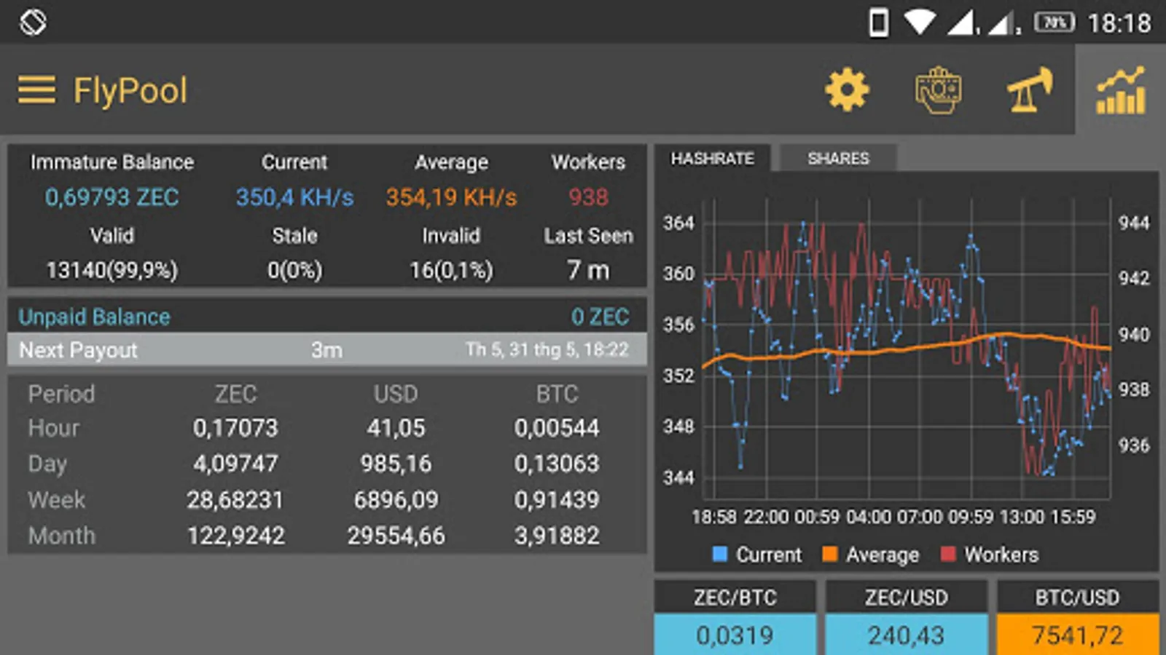This screenshot has width=1166, height=655.
Task: Tap stale shares value 0(0%)
Action: 294,270
